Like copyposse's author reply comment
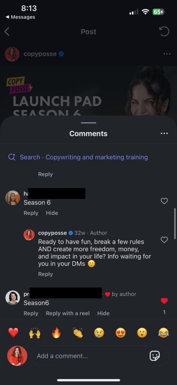177x385 pixels. [164, 240]
